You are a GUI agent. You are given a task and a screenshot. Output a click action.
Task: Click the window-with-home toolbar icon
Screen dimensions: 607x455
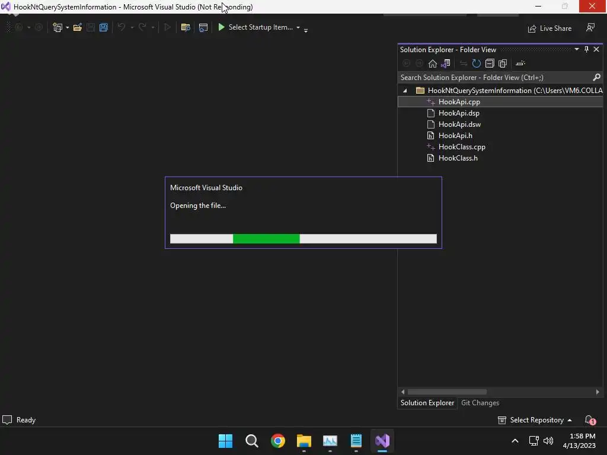click(203, 27)
